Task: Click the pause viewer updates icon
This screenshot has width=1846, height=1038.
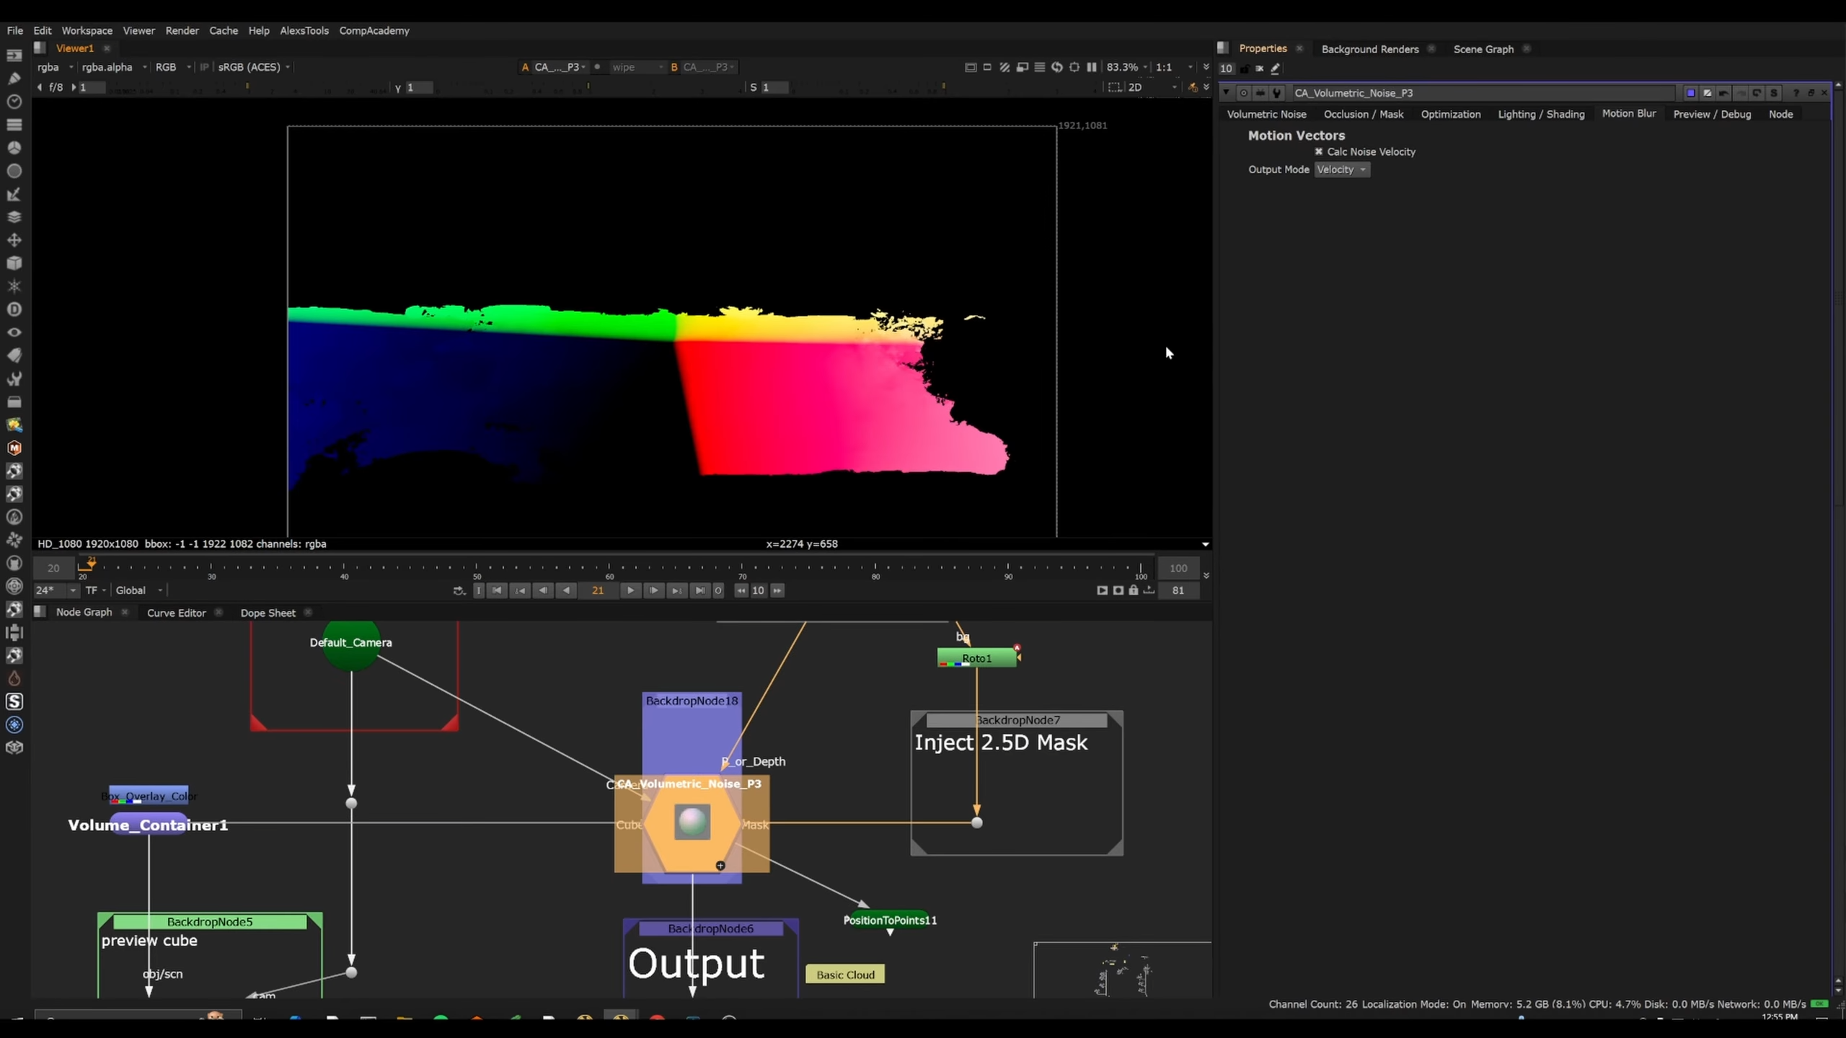Action: tap(1092, 67)
